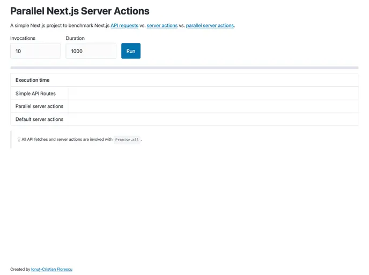369x275 pixels.
Task: Open the server actions link
Action: (x=162, y=25)
